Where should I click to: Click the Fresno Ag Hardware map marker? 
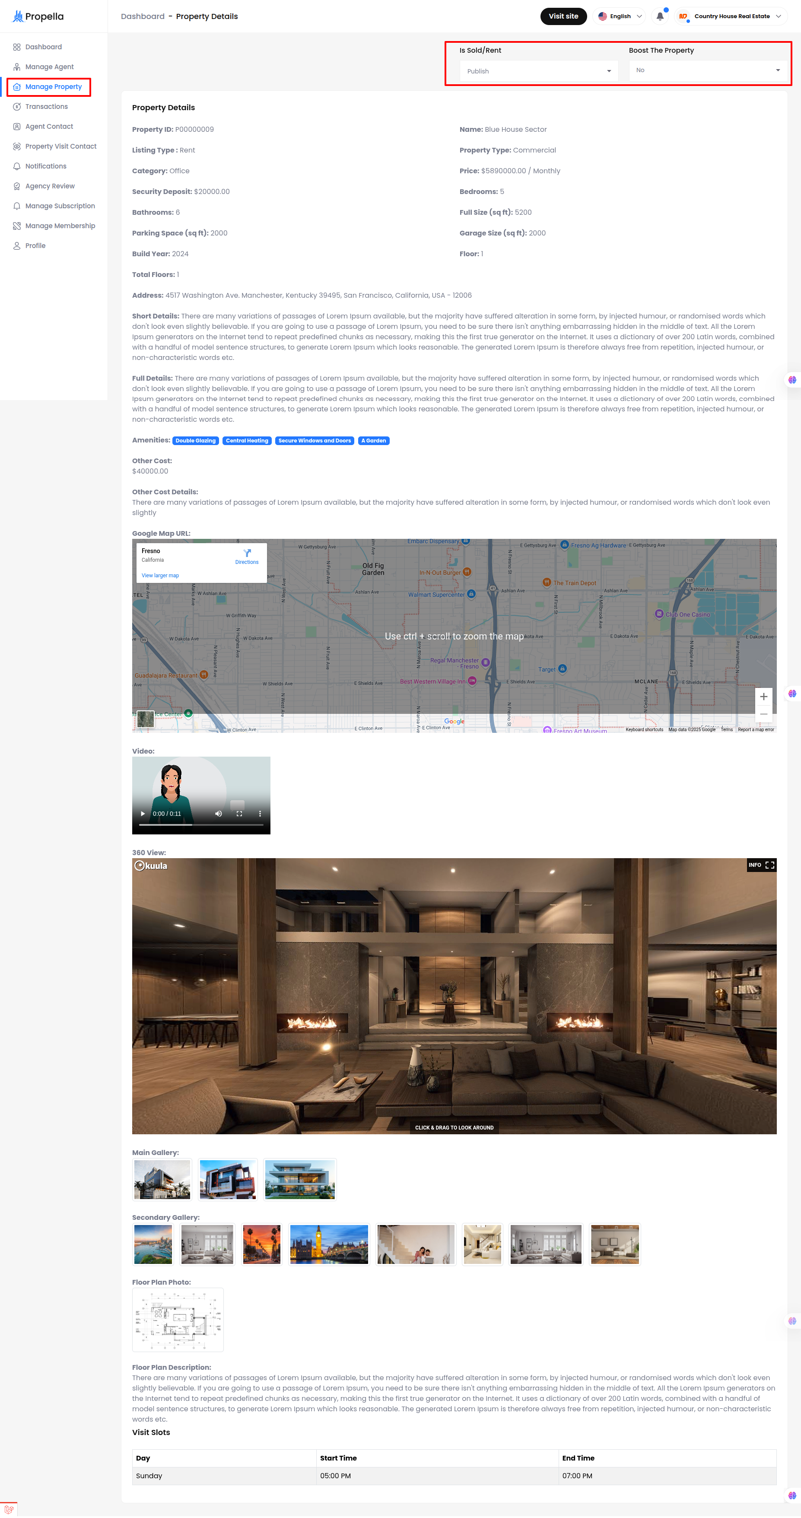click(x=564, y=544)
